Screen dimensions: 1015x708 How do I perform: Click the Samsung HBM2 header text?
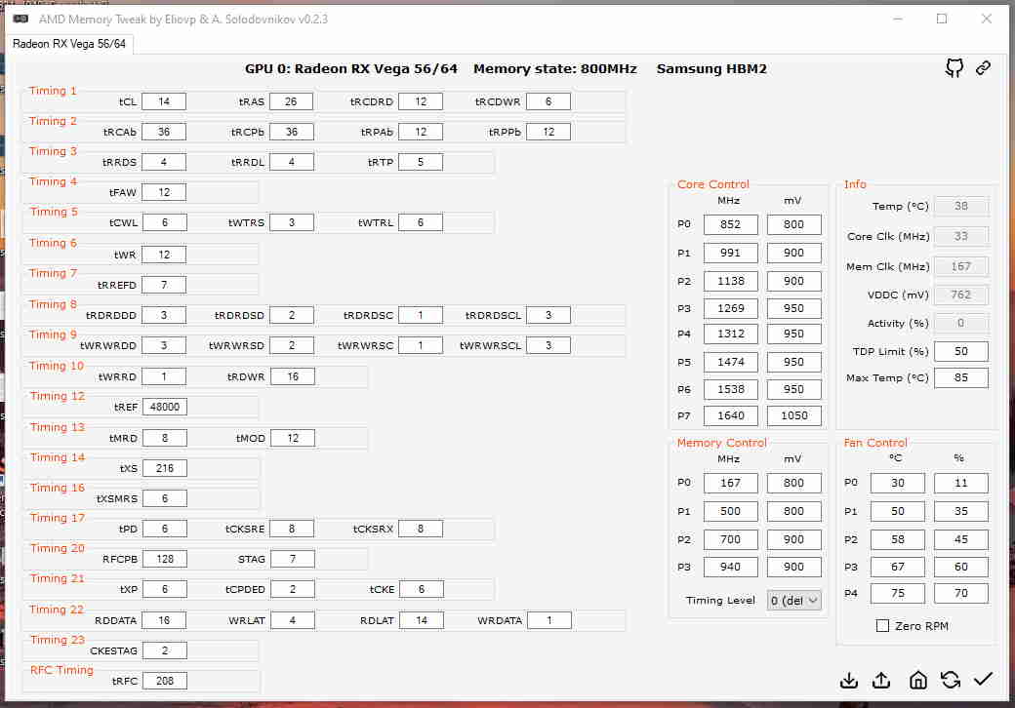tap(711, 68)
